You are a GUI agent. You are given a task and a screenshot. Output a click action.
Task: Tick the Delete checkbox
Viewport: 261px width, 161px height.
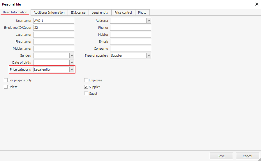6,87
